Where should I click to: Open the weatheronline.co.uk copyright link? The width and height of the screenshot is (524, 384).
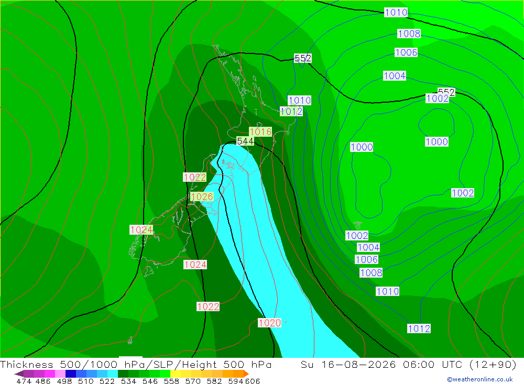tap(480, 379)
